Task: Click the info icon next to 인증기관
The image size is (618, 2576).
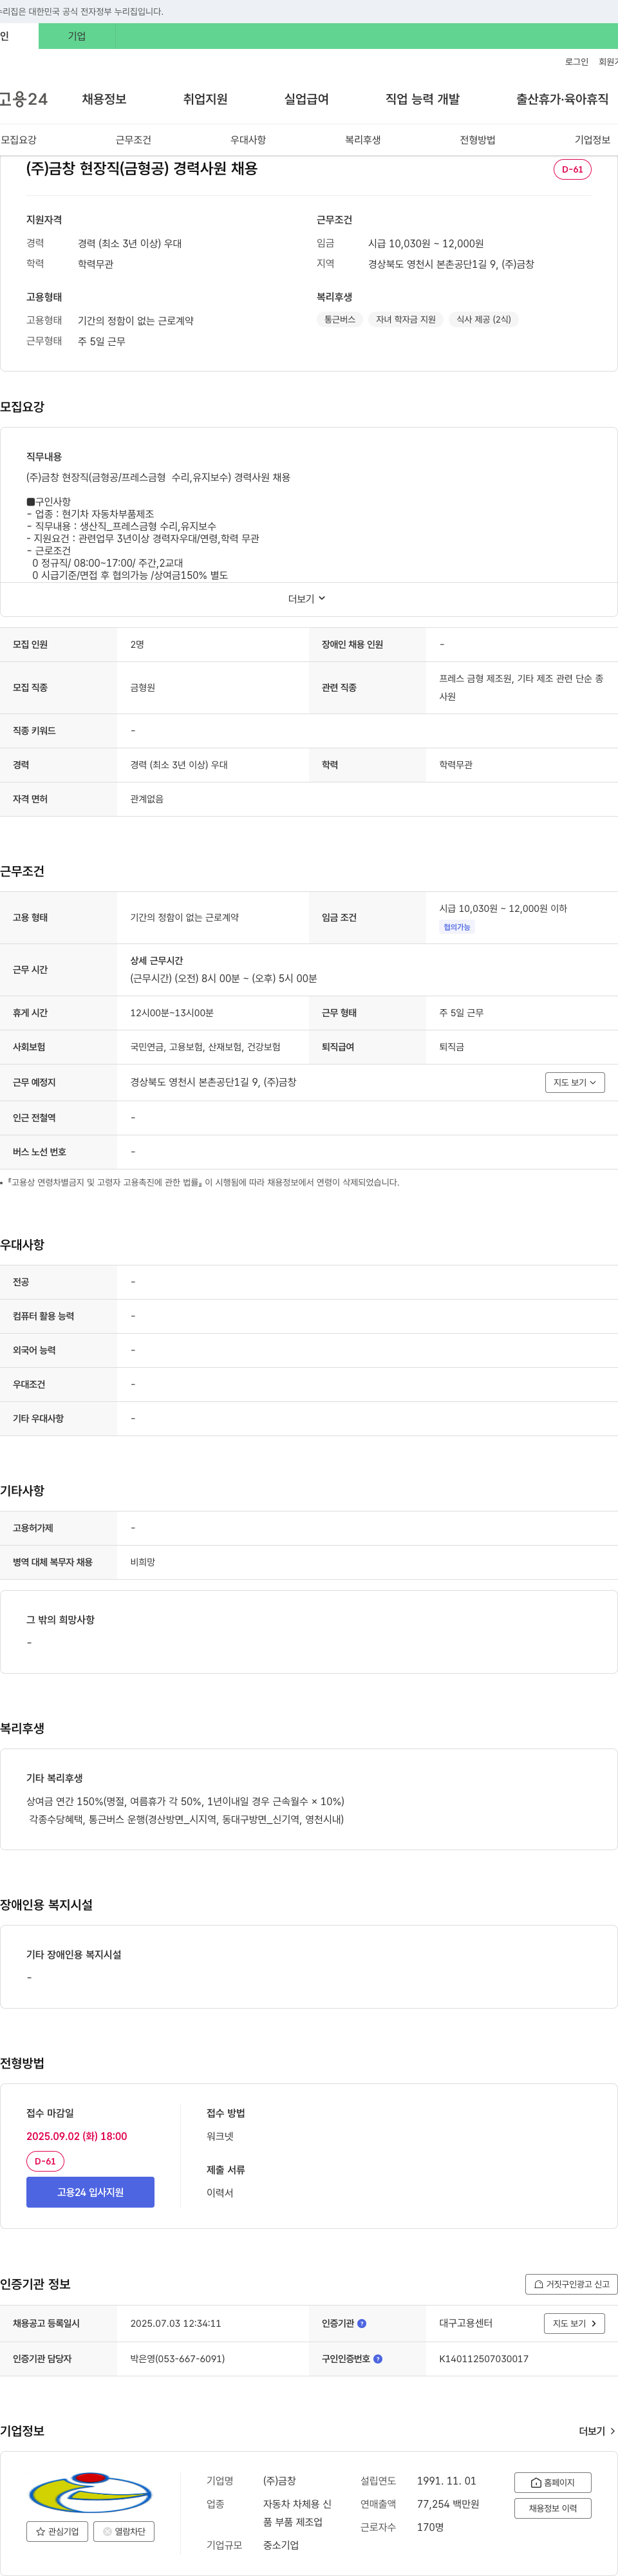Action: click(362, 2323)
